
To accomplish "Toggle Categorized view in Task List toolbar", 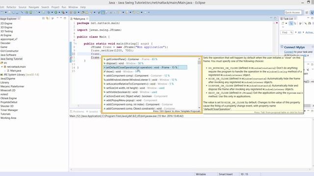I will click(291, 23).
